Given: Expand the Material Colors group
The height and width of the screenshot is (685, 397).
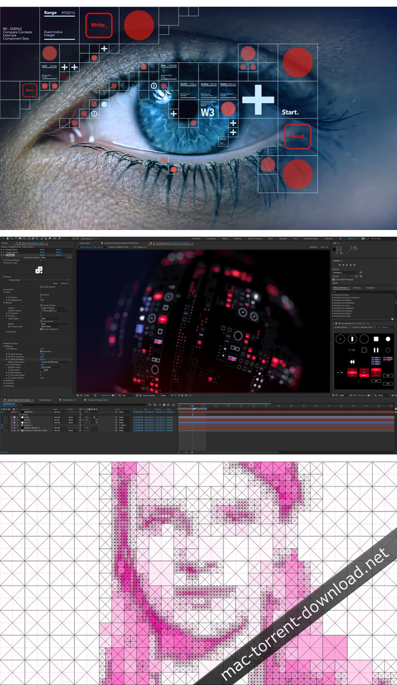Looking at the screenshot, I should pyautogui.click(x=4, y=343).
